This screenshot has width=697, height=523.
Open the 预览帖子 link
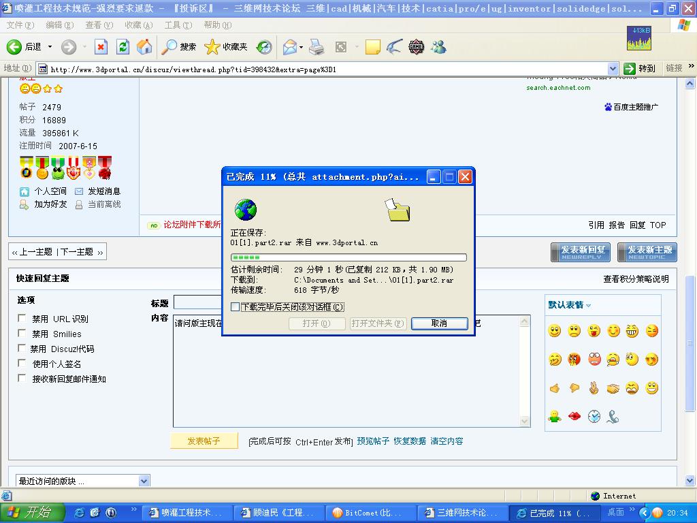(373, 441)
